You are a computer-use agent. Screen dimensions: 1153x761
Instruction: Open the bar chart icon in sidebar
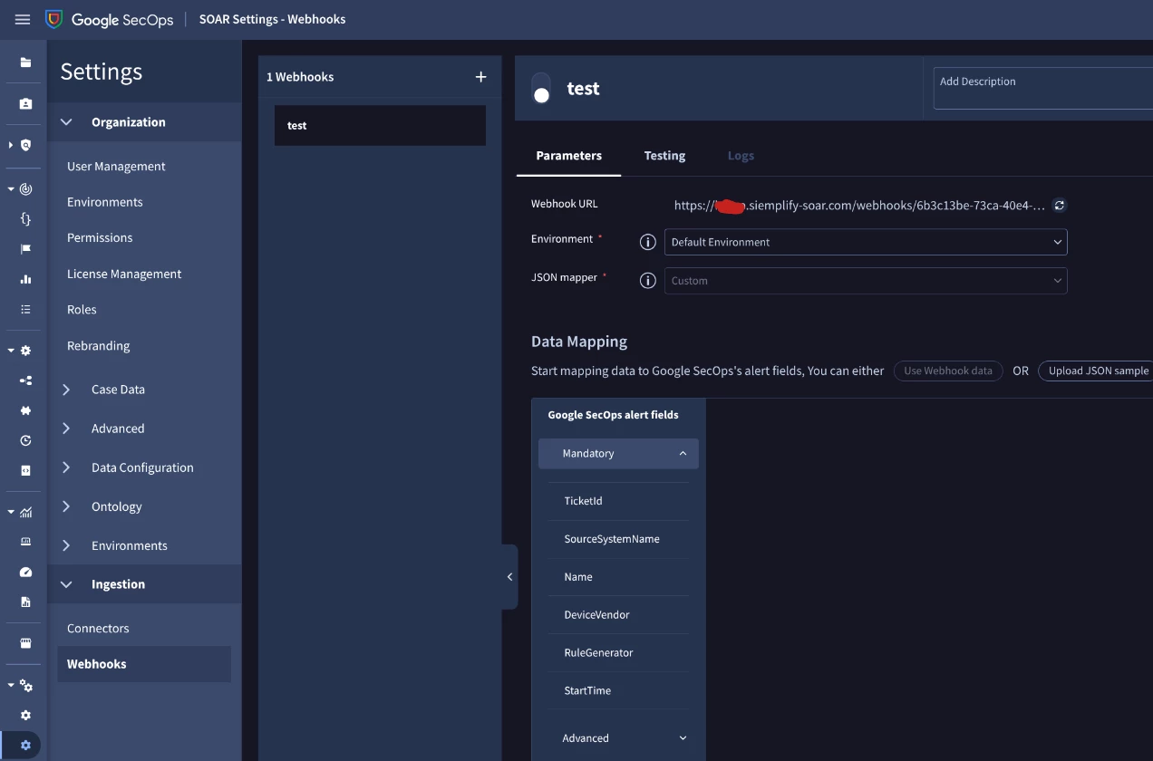pos(25,279)
